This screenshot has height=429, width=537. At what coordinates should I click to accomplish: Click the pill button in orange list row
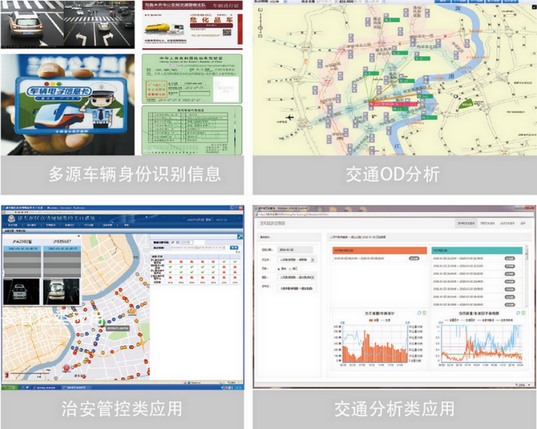tap(414, 259)
